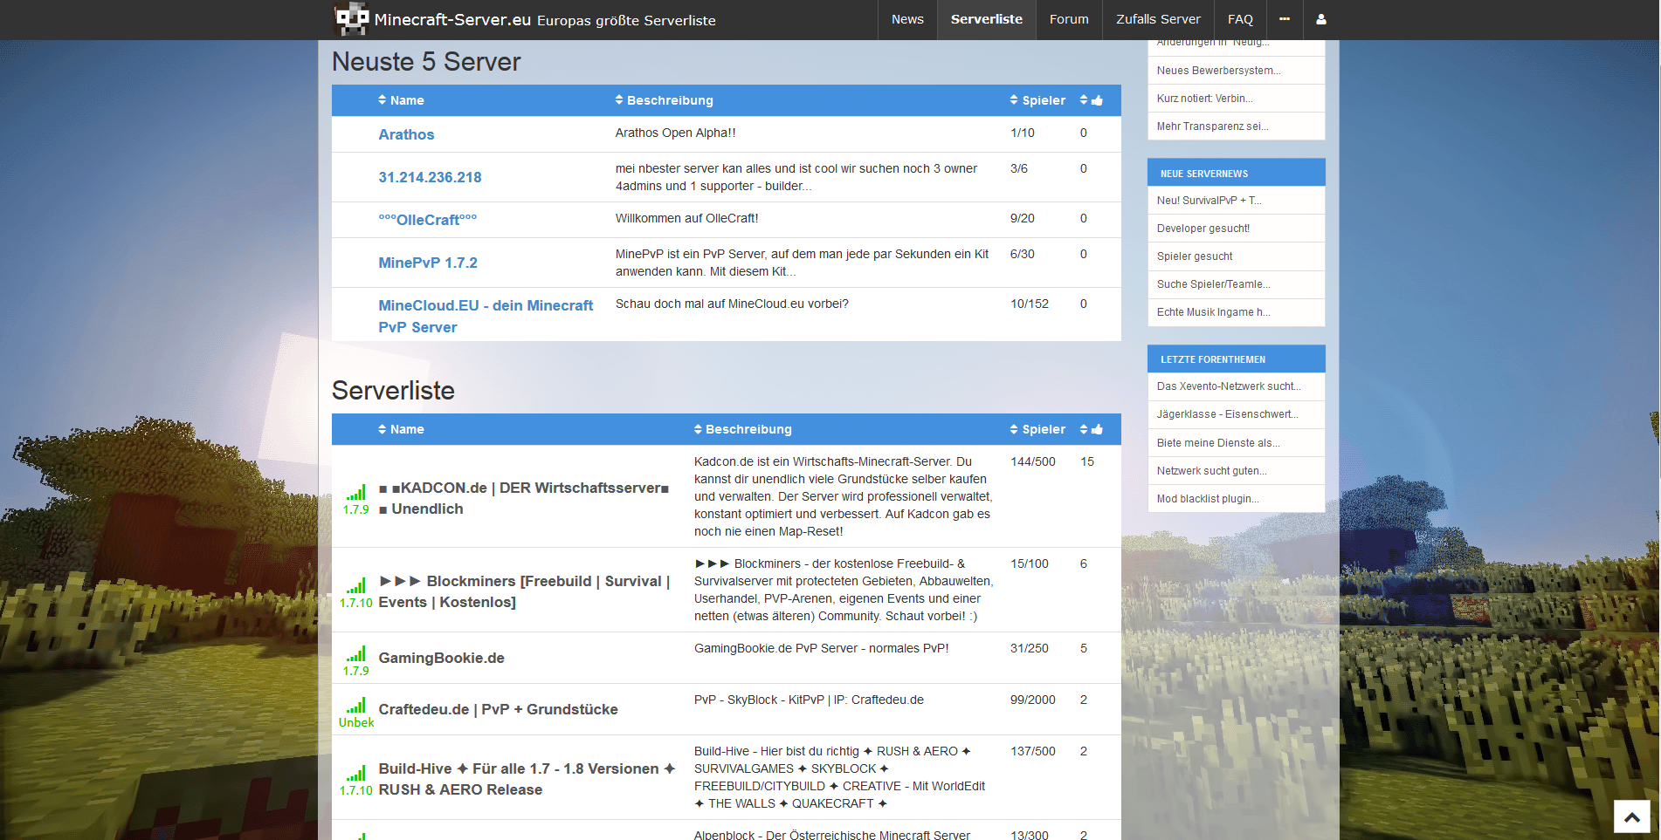Open MinePvP 1.7.2 server page
The image size is (1661, 840).
pyautogui.click(x=428, y=263)
